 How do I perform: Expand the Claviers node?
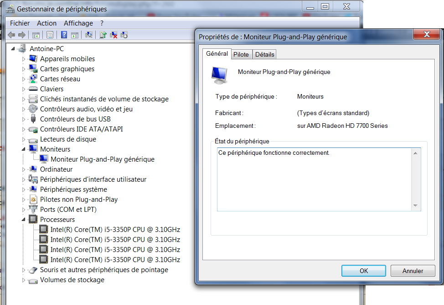(24, 89)
